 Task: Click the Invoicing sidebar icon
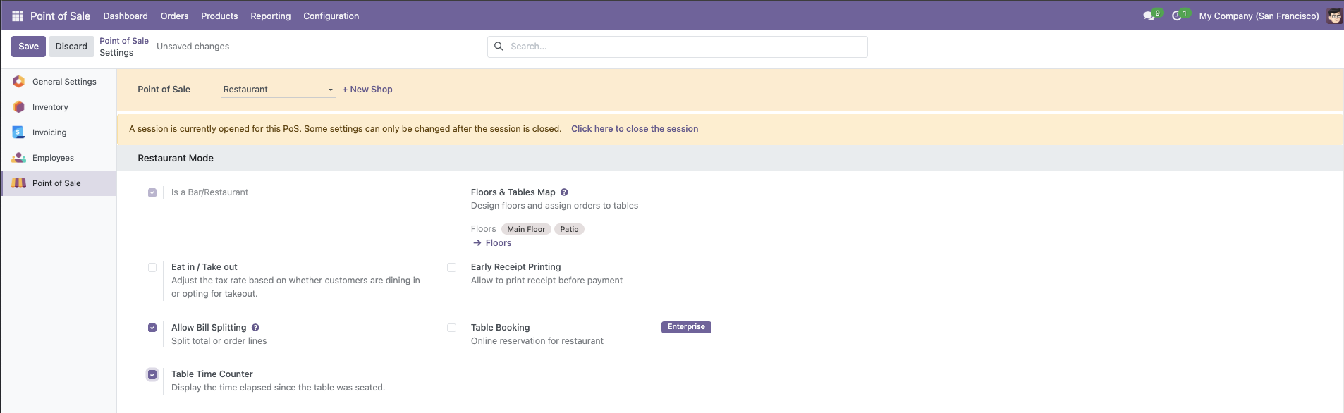19,132
